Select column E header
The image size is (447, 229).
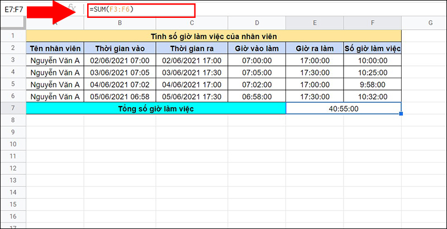point(315,23)
